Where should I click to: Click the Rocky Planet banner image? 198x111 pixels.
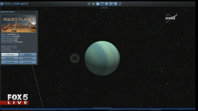(x=19, y=24)
